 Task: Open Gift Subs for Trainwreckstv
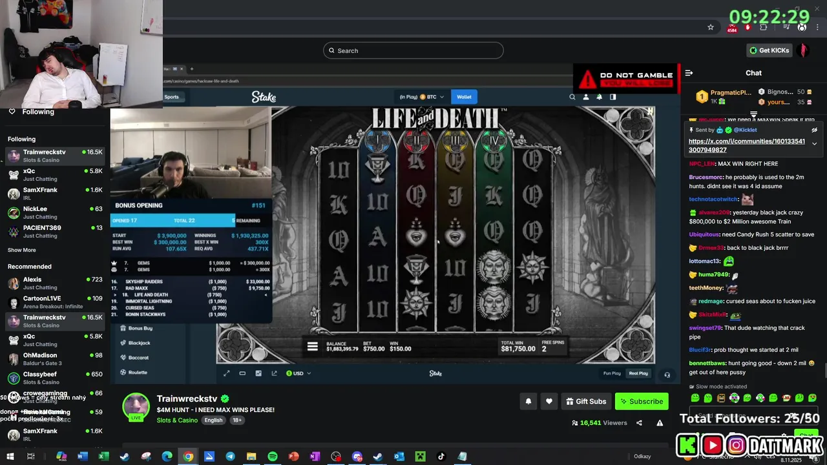click(586, 401)
